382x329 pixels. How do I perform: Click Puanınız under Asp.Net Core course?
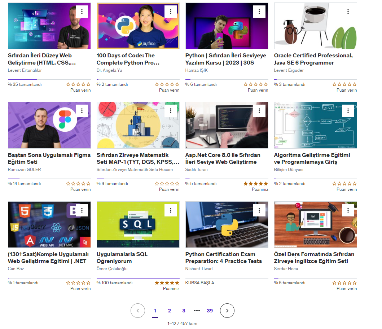(260, 189)
